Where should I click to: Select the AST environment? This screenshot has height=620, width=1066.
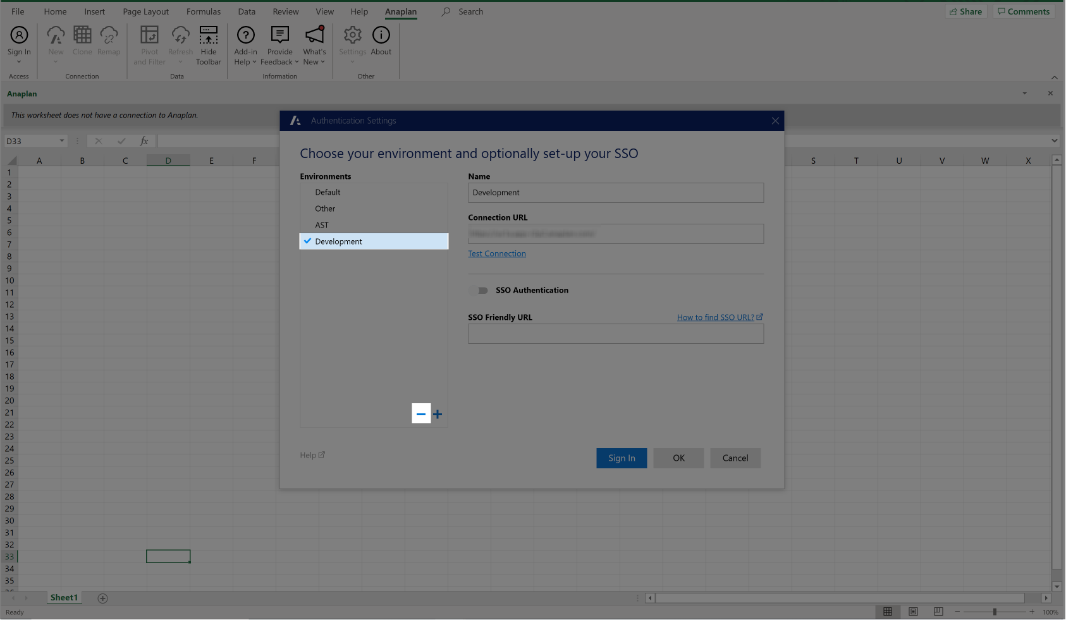tap(374, 225)
